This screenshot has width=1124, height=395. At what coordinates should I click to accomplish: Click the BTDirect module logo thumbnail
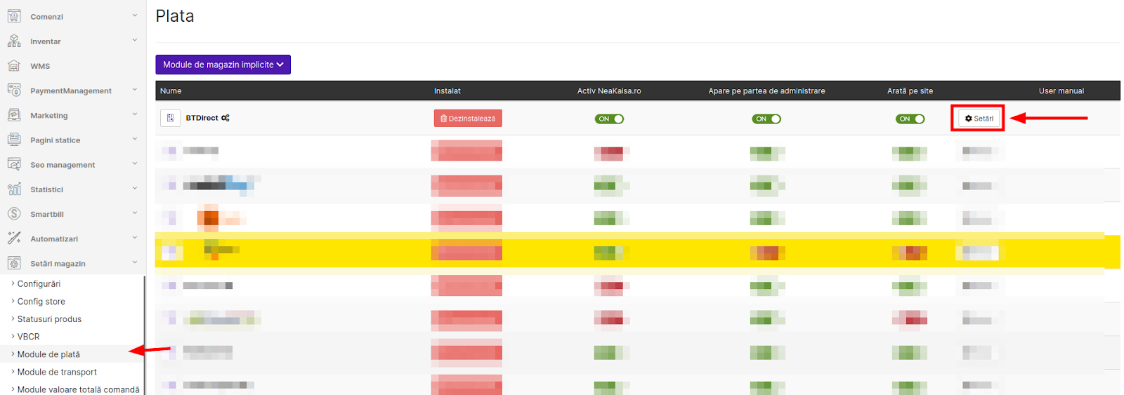(170, 118)
